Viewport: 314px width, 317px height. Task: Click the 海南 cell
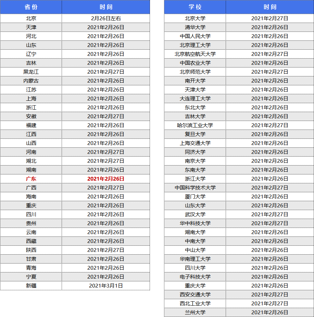(x=31, y=196)
